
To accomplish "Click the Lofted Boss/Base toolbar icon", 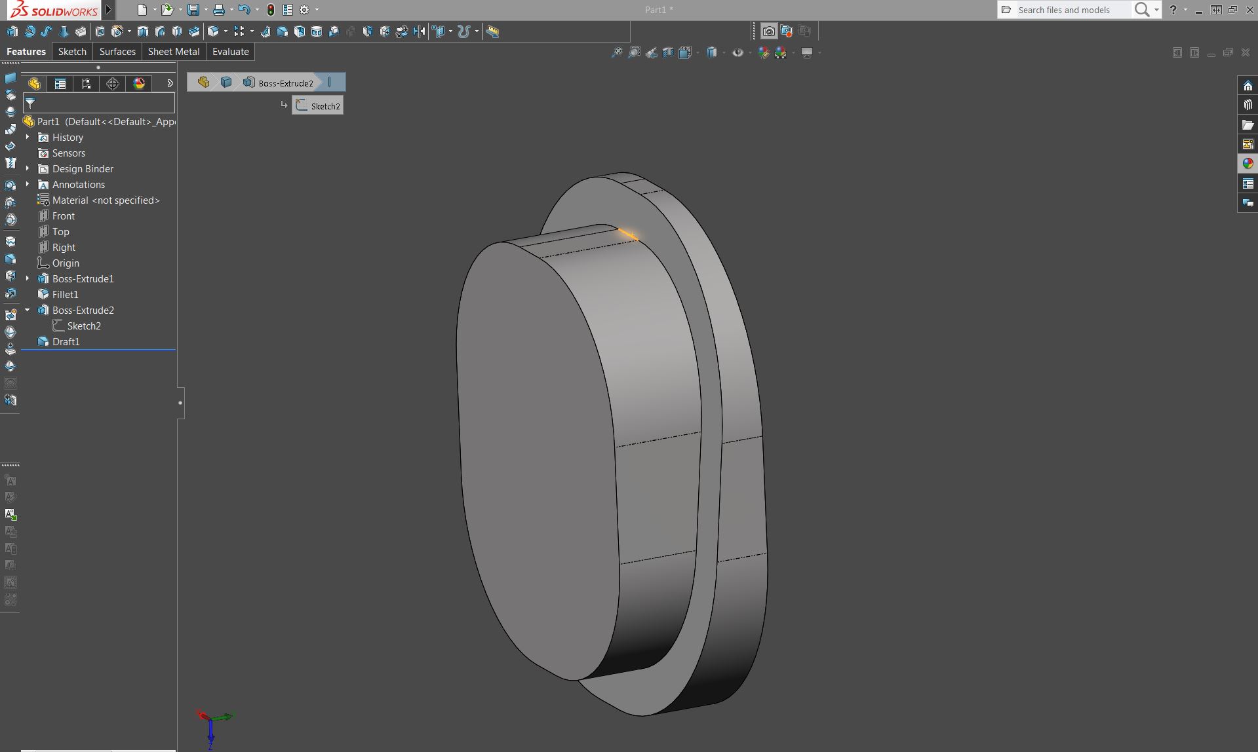I will pyautogui.click(x=64, y=31).
